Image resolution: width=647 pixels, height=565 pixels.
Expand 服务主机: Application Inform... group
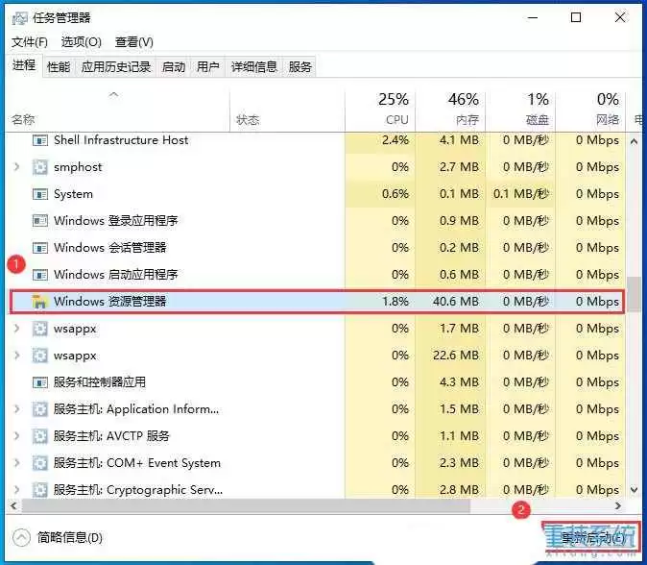(16, 409)
